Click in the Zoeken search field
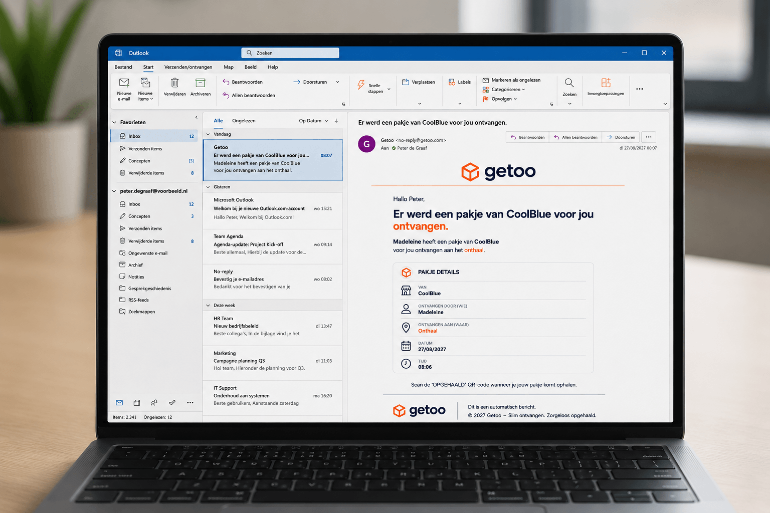Viewport: 770px width, 513px height. 290,53
